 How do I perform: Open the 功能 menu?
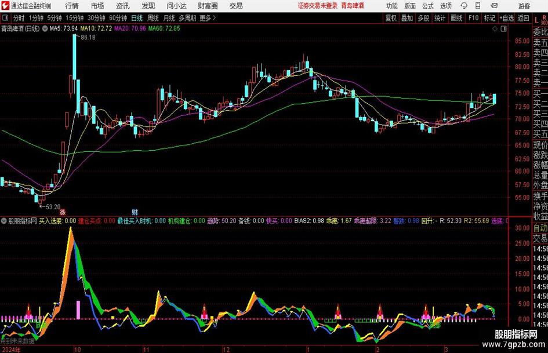click(x=392, y=6)
